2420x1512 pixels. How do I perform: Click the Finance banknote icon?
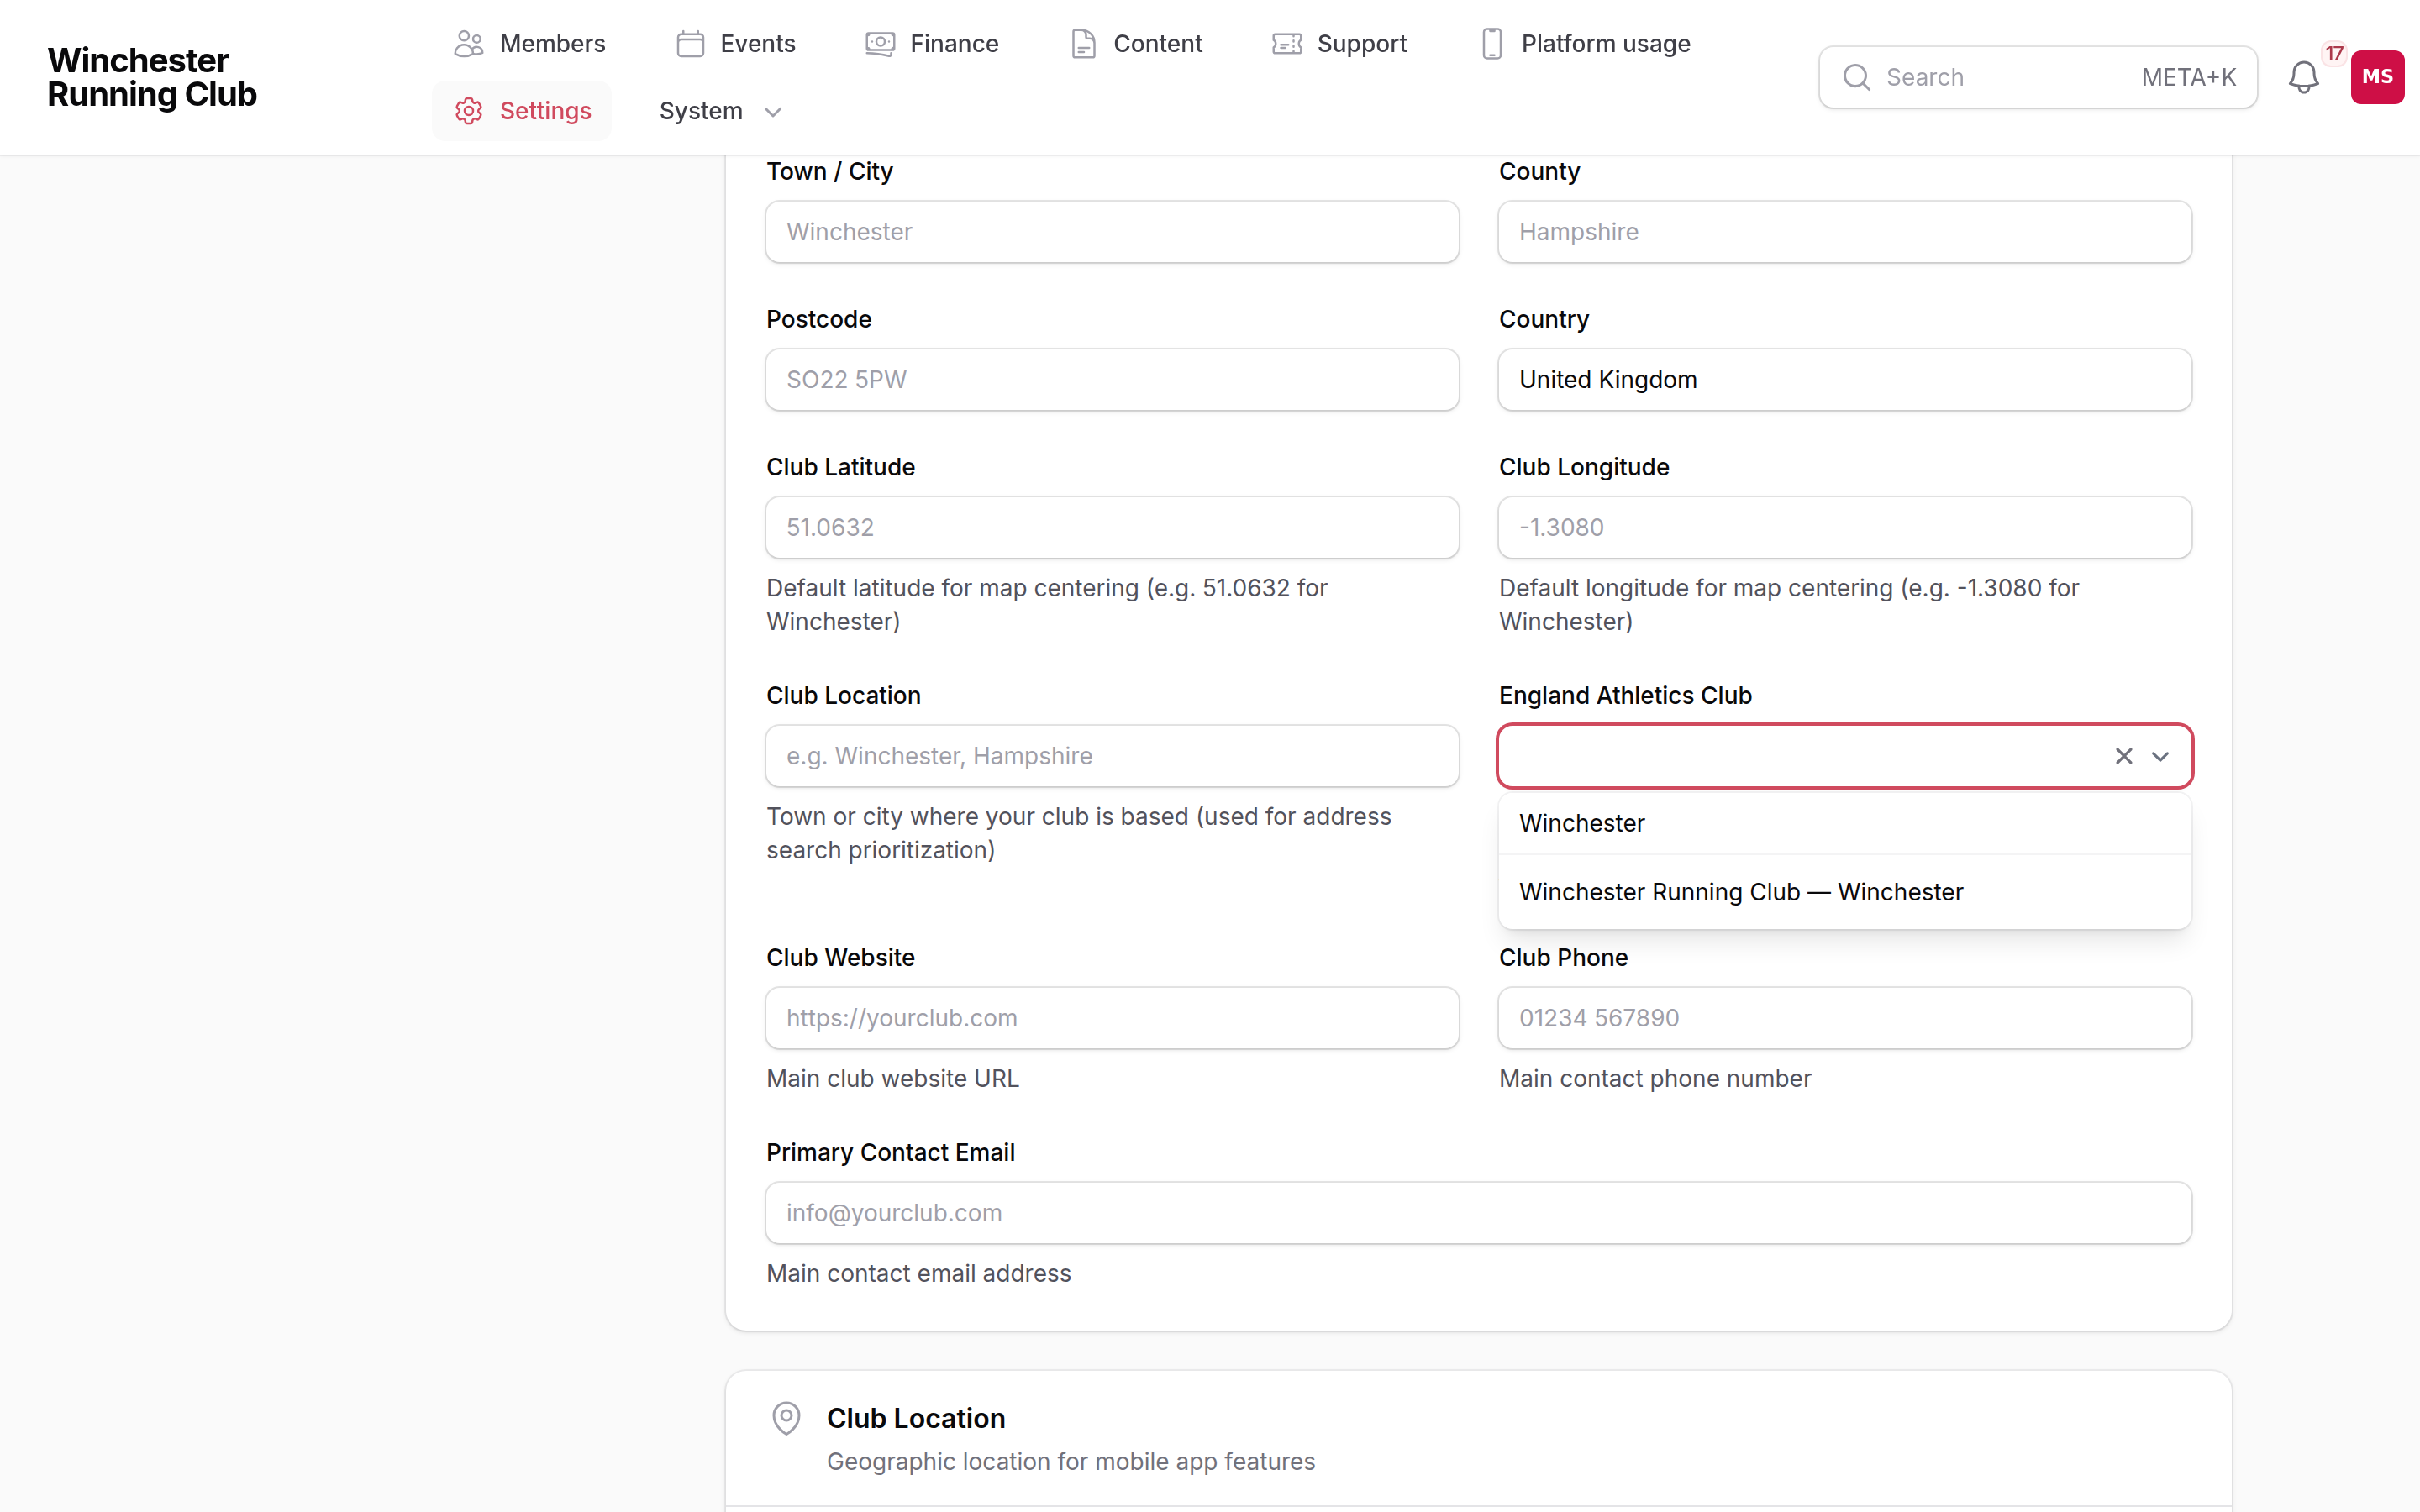(880, 44)
